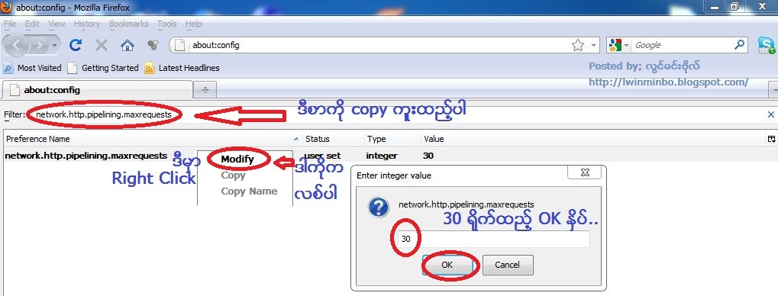
Task: Open the Bookmarks menu
Action: pyautogui.click(x=128, y=24)
